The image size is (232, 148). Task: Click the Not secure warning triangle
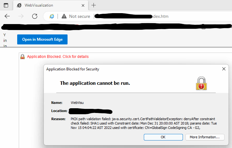(x=64, y=16)
